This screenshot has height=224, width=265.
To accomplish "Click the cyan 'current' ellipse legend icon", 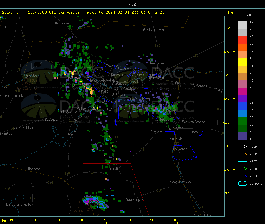I will [243, 183].
